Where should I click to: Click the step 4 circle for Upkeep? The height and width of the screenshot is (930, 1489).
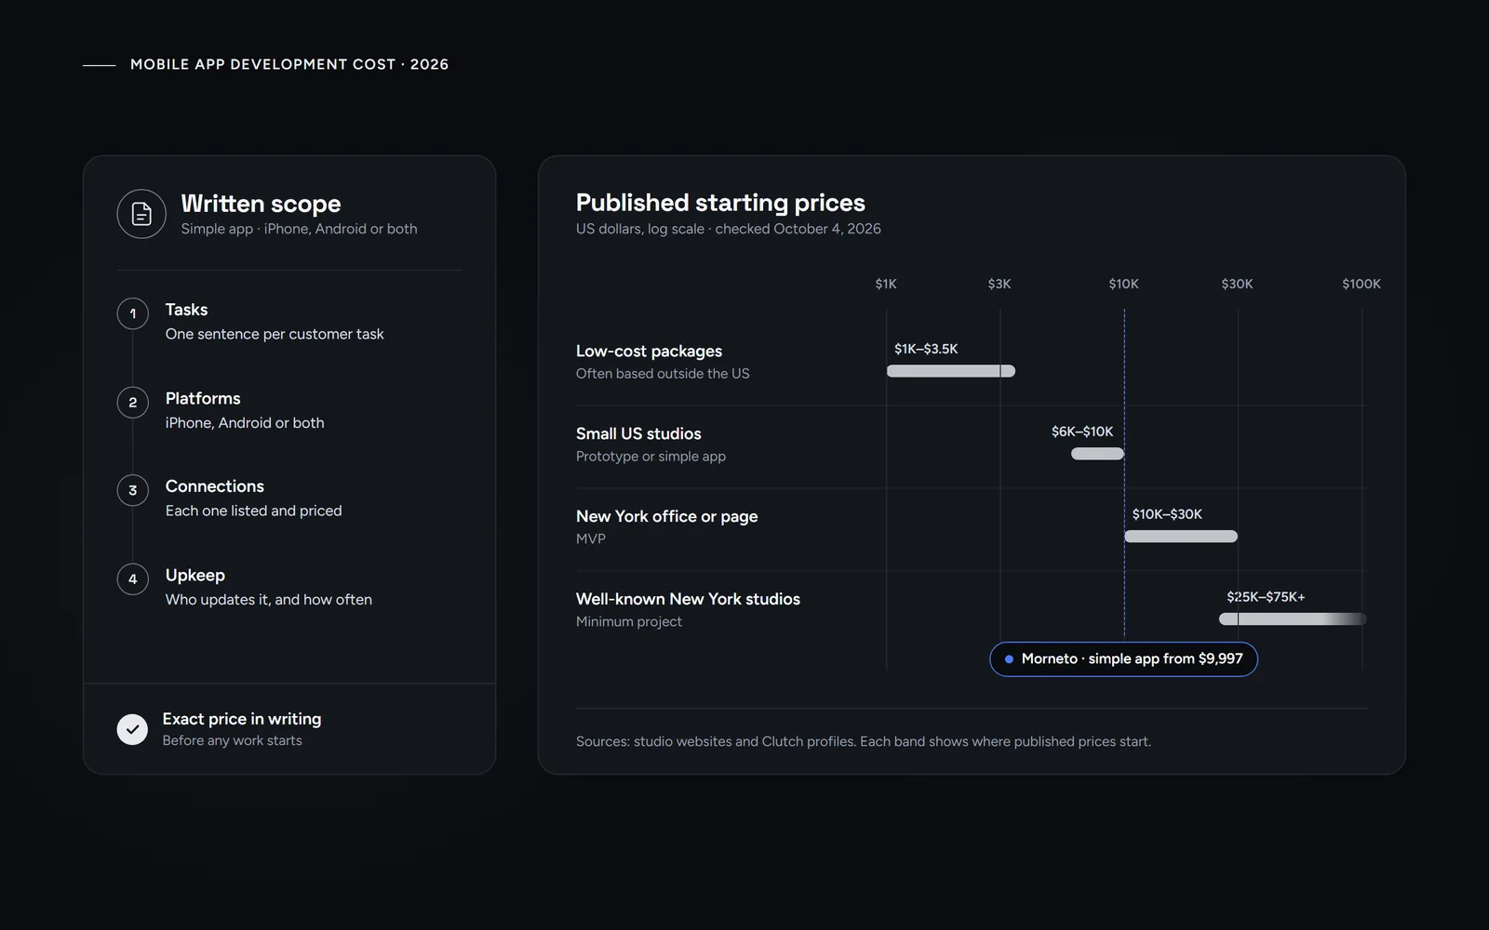(133, 579)
